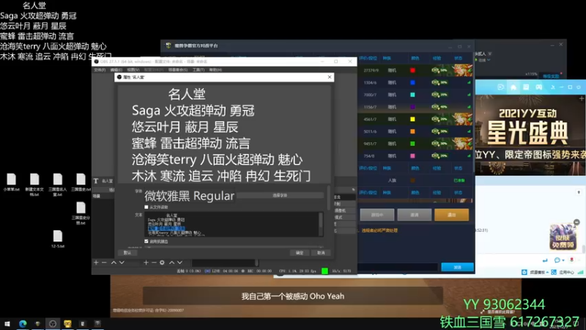The image size is (586, 330).
Task: Confirm properties dialog with 确定
Action: (x=300, y=253)
